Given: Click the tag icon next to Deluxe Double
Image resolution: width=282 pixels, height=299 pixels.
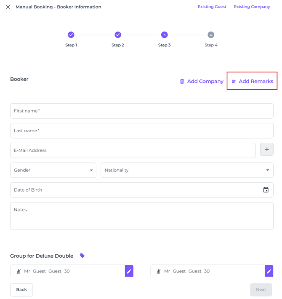Looking at the screenshot, I should 82,256.
